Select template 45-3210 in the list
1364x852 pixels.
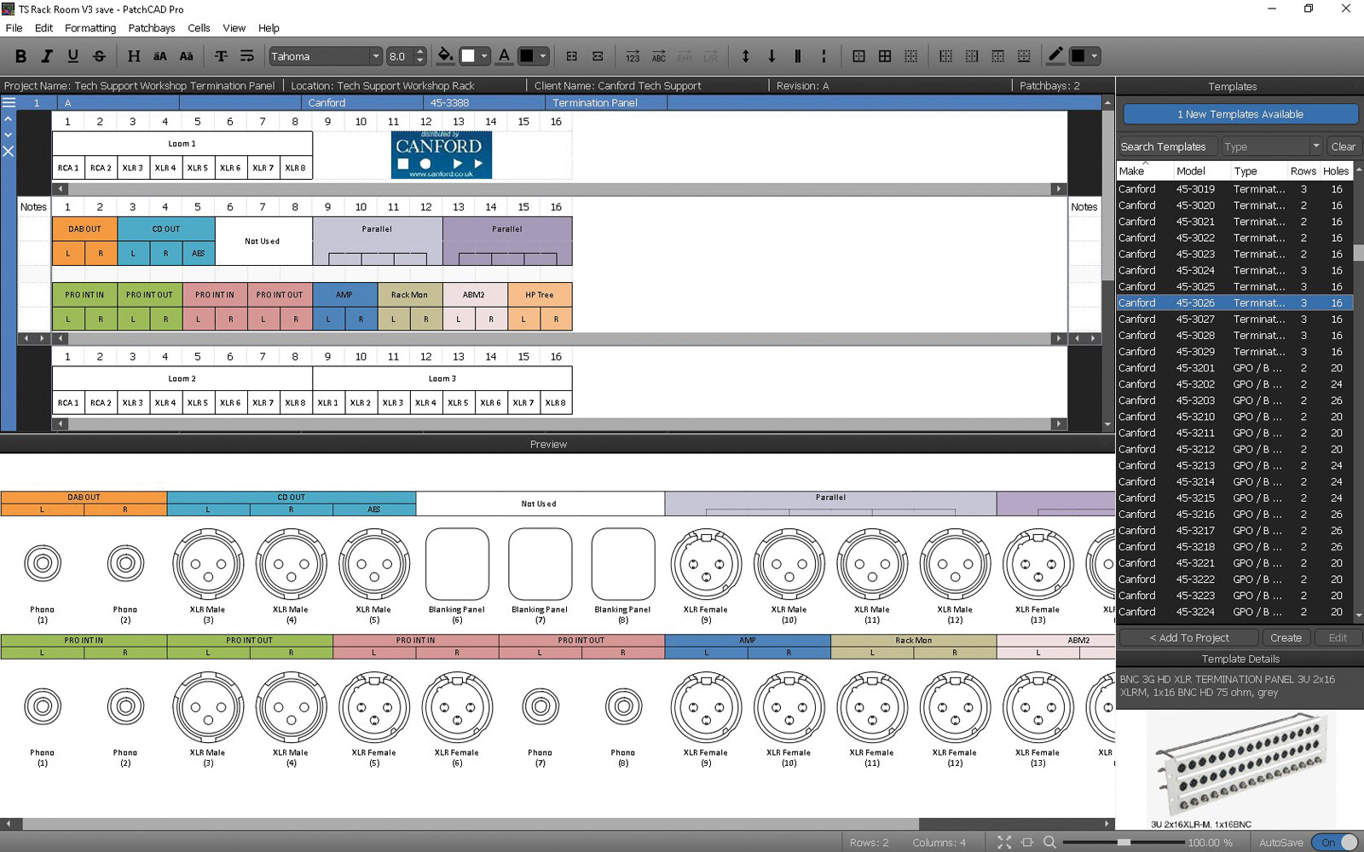pyautogui.click(x=1211, y=417)
